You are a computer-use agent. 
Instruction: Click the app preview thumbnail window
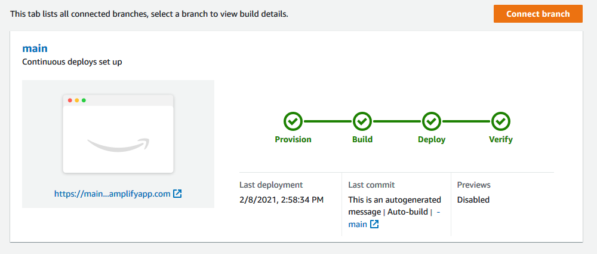click(118, 134)
